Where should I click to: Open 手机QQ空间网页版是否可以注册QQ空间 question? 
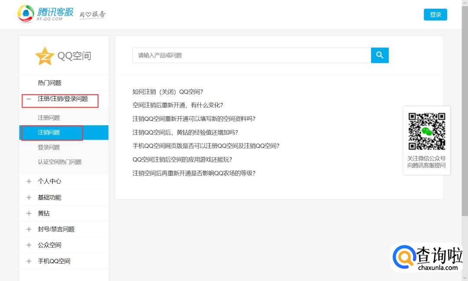click(206, 146)
